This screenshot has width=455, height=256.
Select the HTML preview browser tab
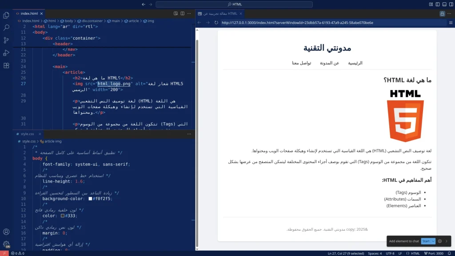tap(220, 14)
